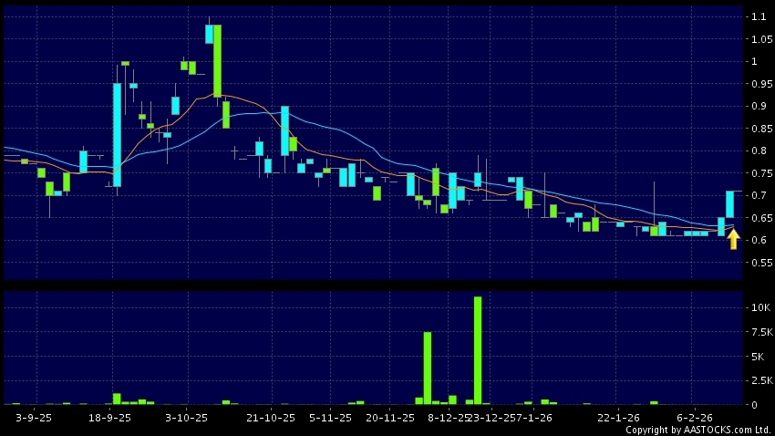Click the 0.55 price axis label
The image size is (775, 436).
pos(759,263)
